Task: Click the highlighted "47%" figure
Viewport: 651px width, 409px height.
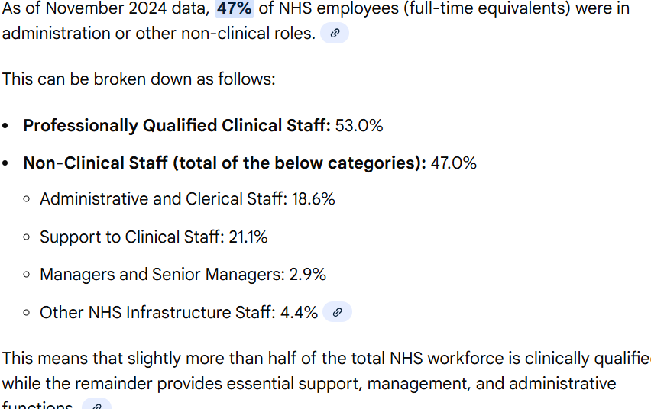Action: click(x=234, y=10)
